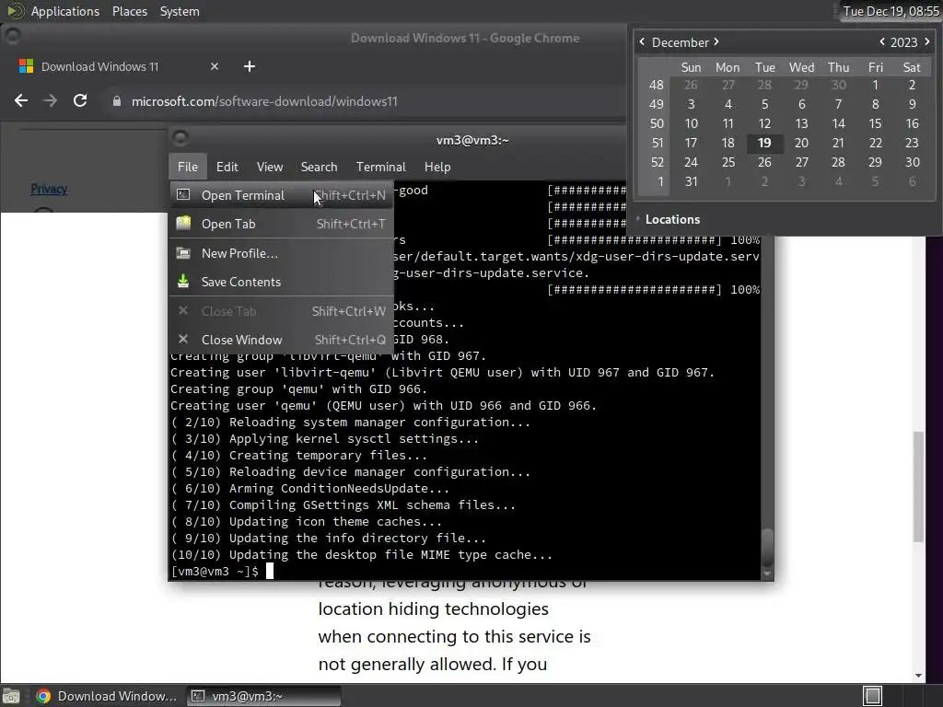
Task: Reload the Chrome page
Action: [x=80, y=100]
